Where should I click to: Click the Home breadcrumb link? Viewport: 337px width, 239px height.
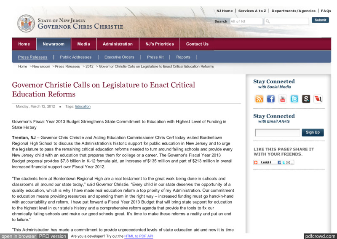[23, 66]
